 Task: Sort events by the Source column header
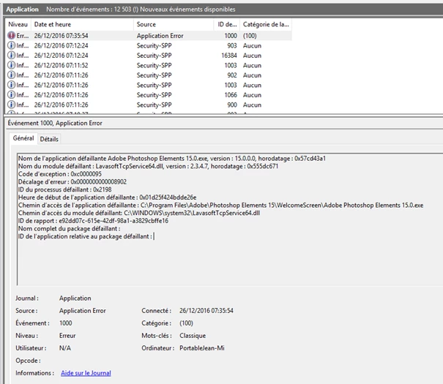click(174, 25)
